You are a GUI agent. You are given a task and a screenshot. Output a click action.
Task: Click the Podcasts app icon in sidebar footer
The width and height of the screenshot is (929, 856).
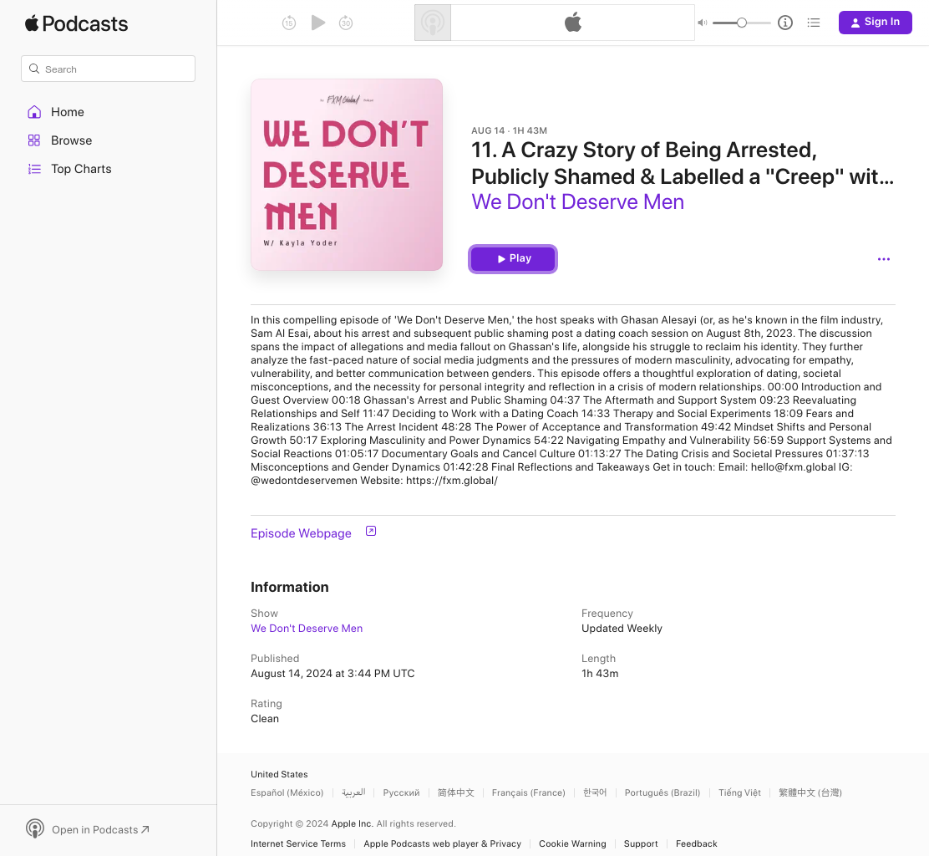point(35,828)
